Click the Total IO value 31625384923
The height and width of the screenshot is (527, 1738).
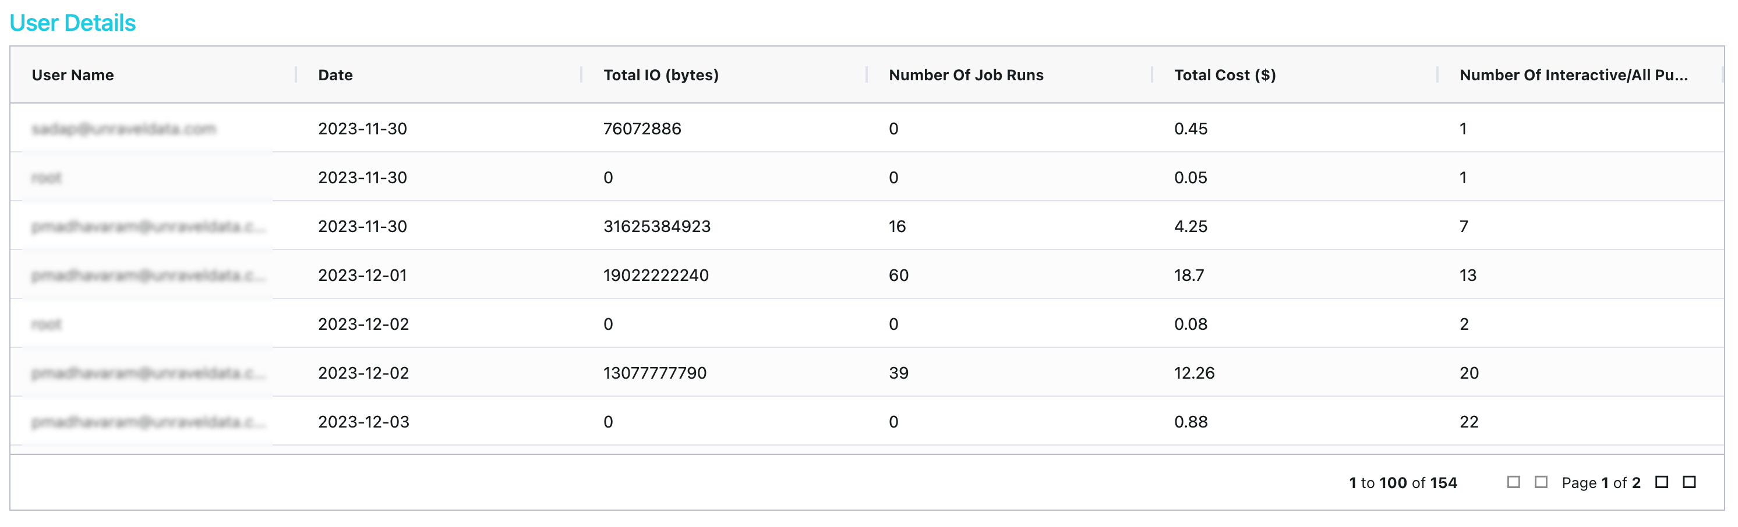(x=656, y=226)
